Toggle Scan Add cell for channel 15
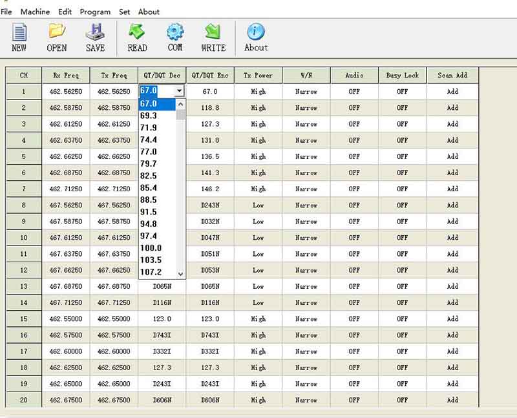The width and height of the screenshot is (517, 418). (452, 319)
